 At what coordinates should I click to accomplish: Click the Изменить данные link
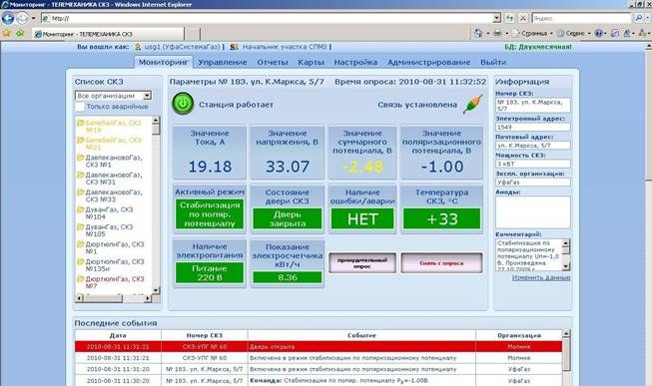[x=541, y=277]
